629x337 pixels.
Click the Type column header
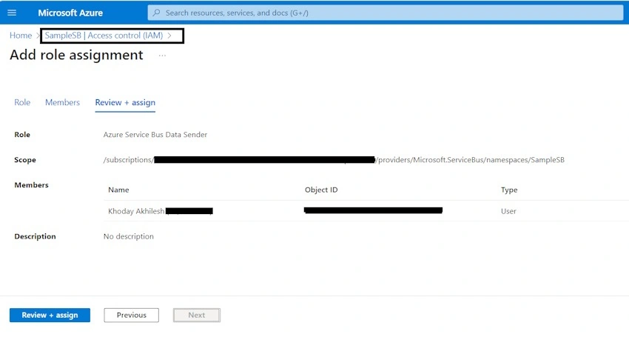(x=509, y=190)
